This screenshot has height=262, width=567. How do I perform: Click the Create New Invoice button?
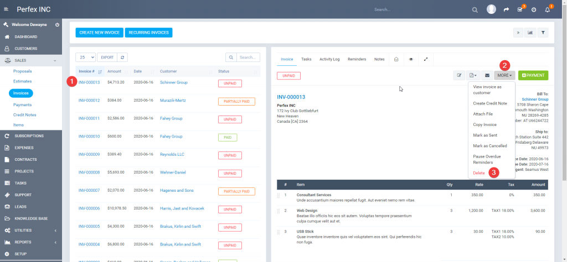coord(99,33)
